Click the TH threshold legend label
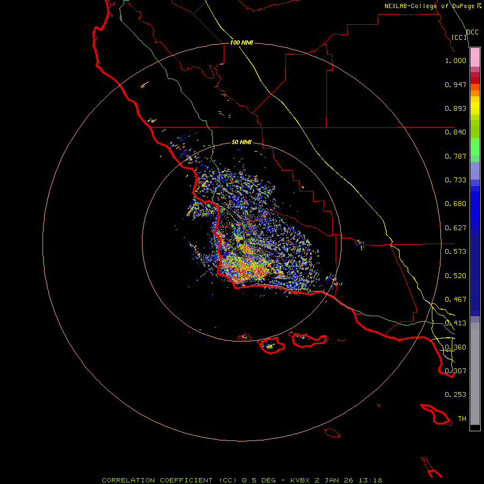This screenshot has height=484, width=484. tap(462, 419)
